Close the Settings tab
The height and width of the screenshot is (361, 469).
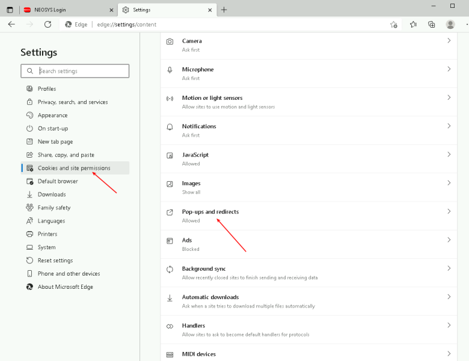210,10
